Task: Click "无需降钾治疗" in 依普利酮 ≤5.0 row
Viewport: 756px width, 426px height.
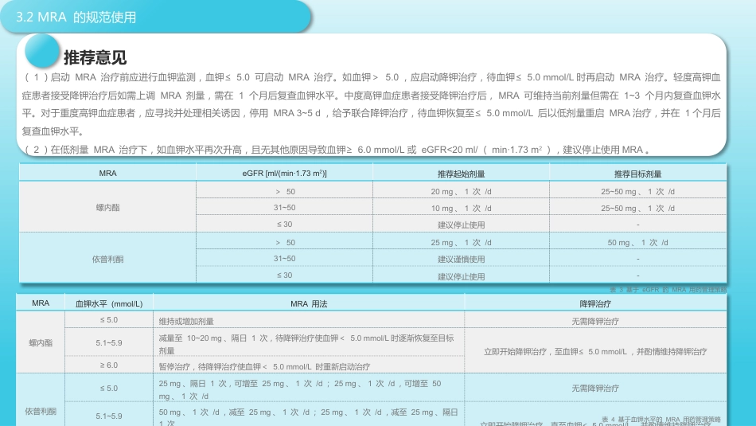Action: click(595, 389)
